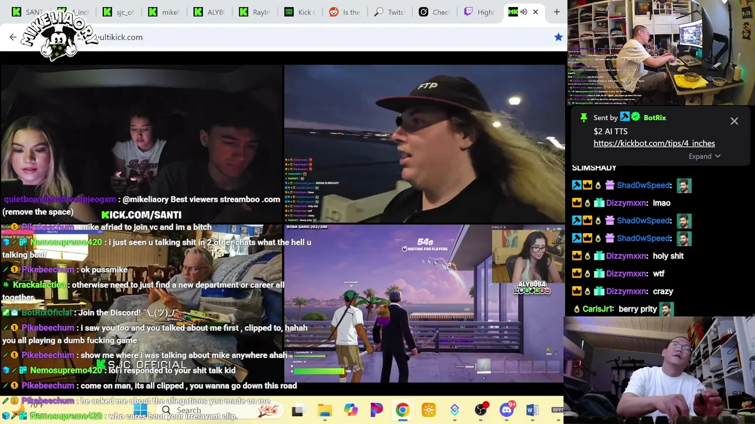This screenshot has height=424, width=755.
Task: Close the active multikick tab
Action: [x=536, y=12]
